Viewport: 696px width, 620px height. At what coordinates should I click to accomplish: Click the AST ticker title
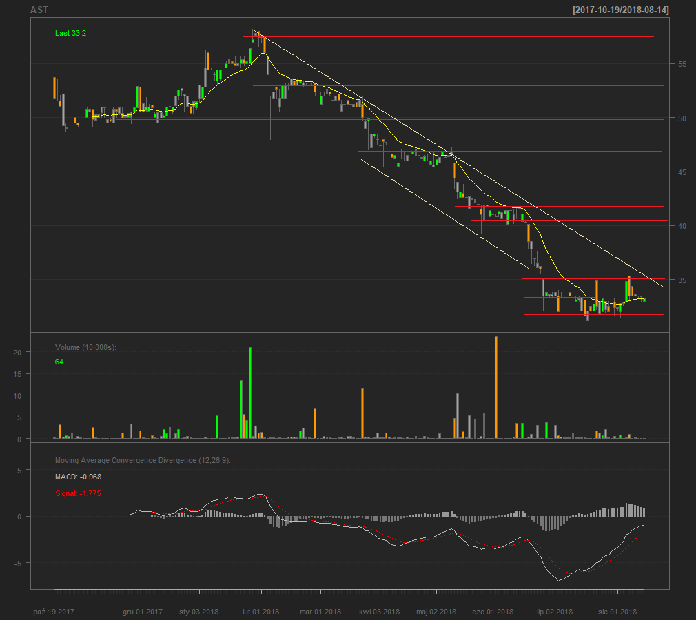pos(39,10)
